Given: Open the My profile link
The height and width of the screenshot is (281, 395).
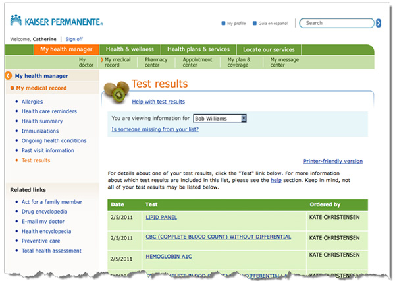Looking at the screenshot, I should pos(236,23).
